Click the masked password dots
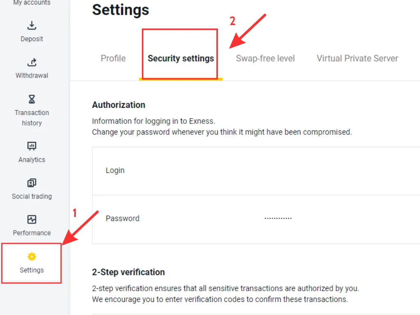 point(278,218)
